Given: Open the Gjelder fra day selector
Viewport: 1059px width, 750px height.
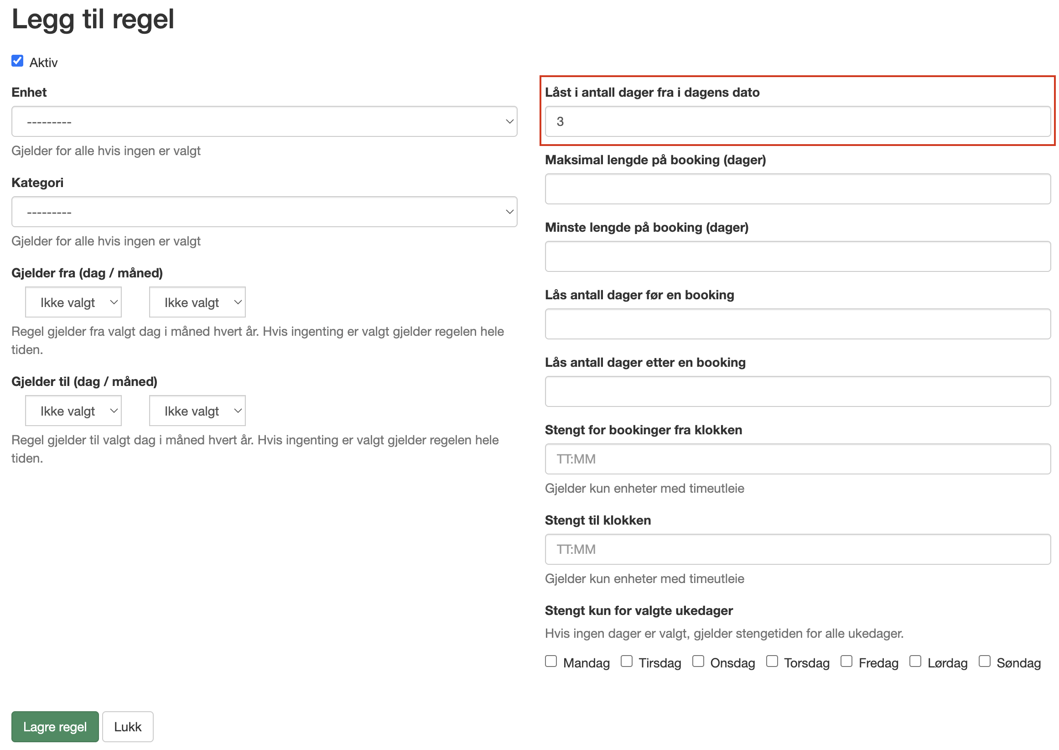Looking at the screenshot, I should tap(73, 302).
